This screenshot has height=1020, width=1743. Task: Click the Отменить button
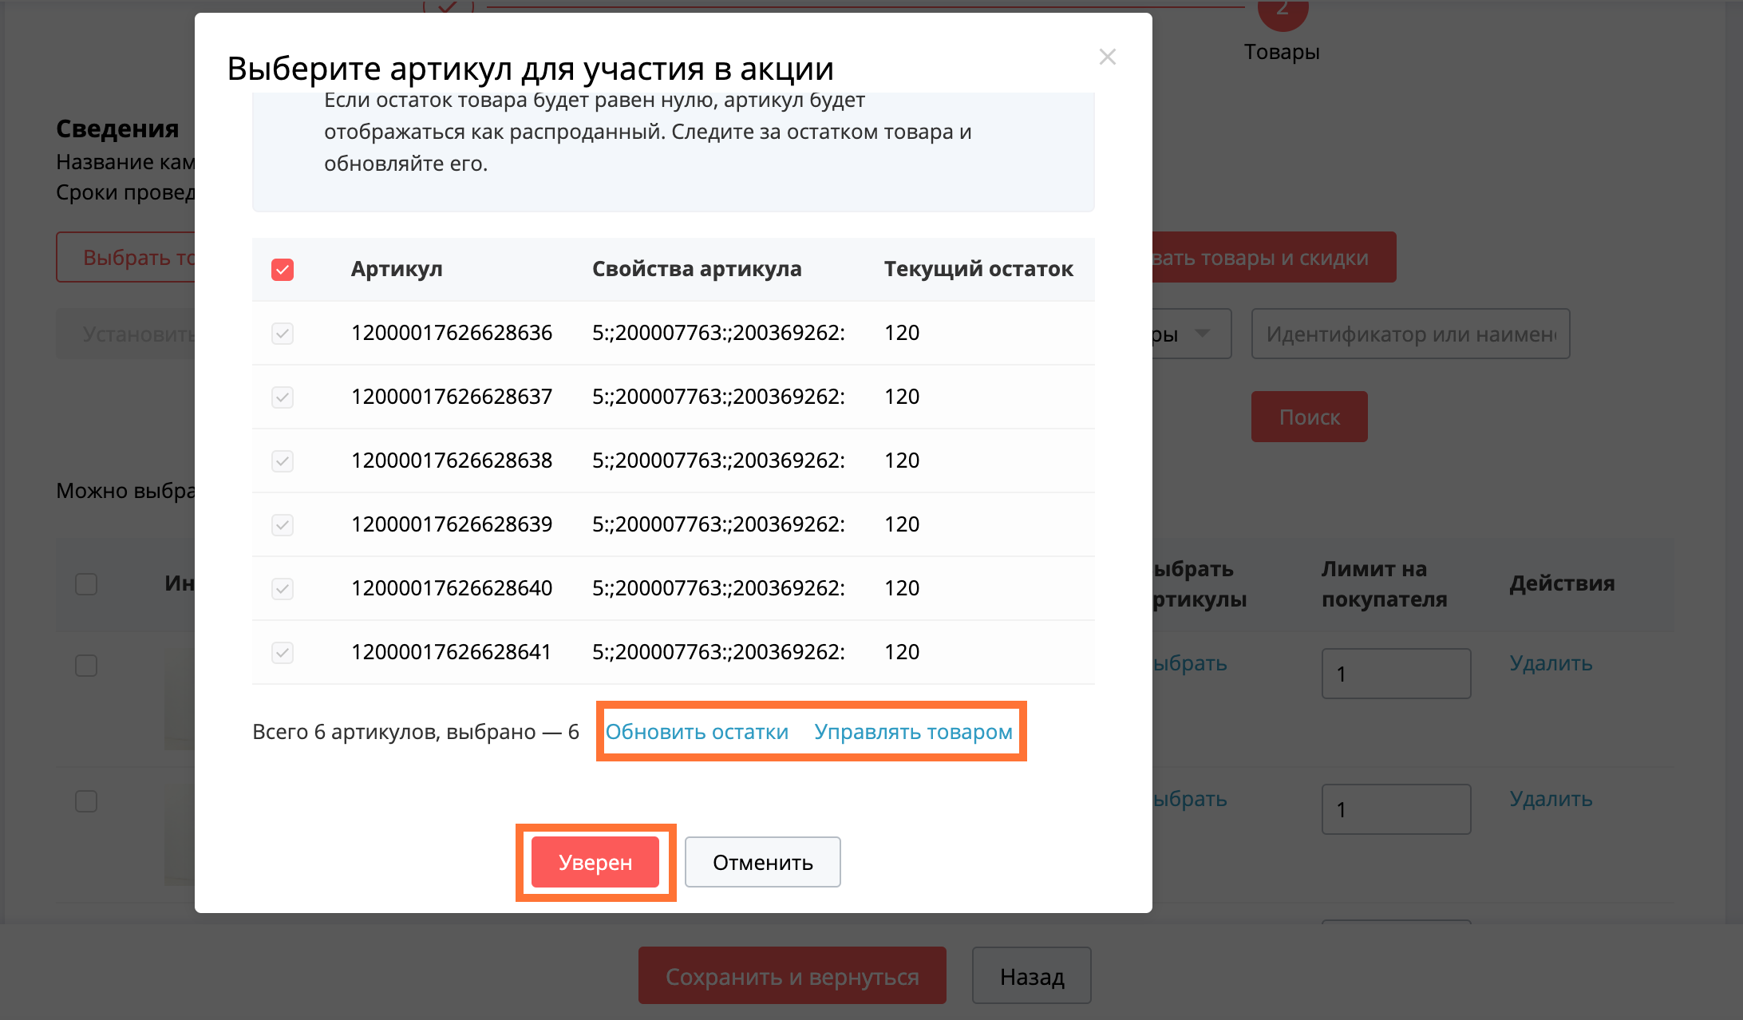[x=762, y=862]
